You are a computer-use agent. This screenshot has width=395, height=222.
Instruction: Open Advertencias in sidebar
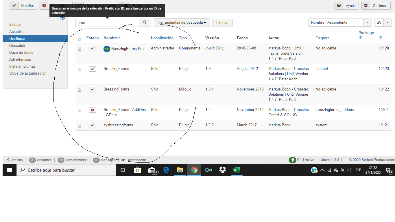point(20,60)
